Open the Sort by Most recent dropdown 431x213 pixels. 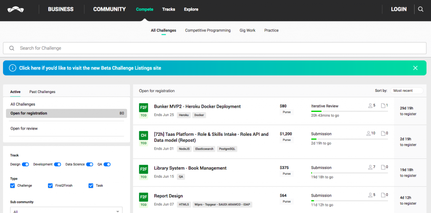407,91
